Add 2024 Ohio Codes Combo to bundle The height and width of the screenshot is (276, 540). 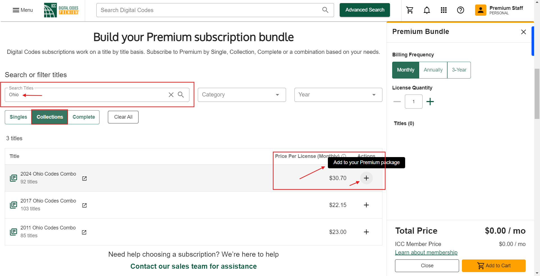(x=366, y=178)
